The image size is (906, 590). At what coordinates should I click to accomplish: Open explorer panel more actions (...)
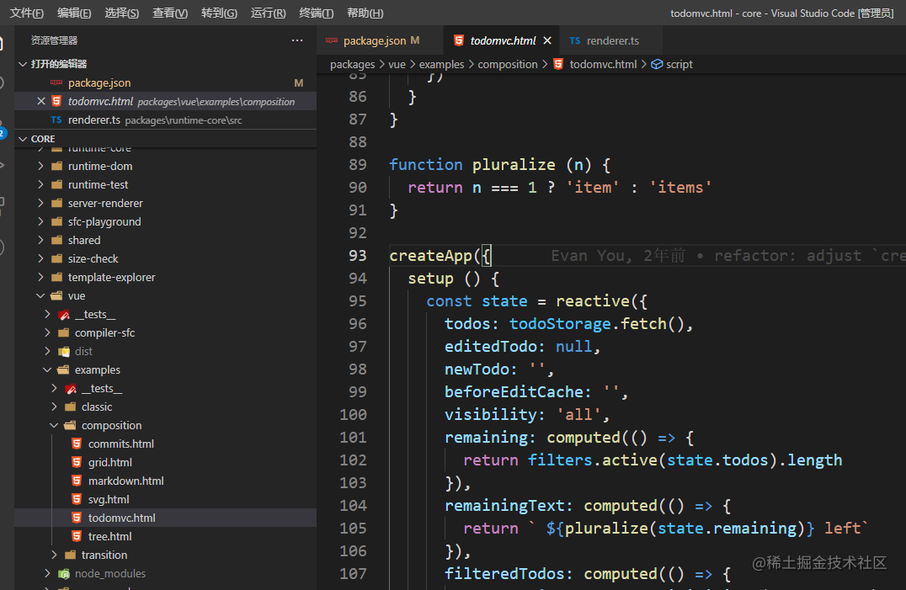click(x=297, y=40)
